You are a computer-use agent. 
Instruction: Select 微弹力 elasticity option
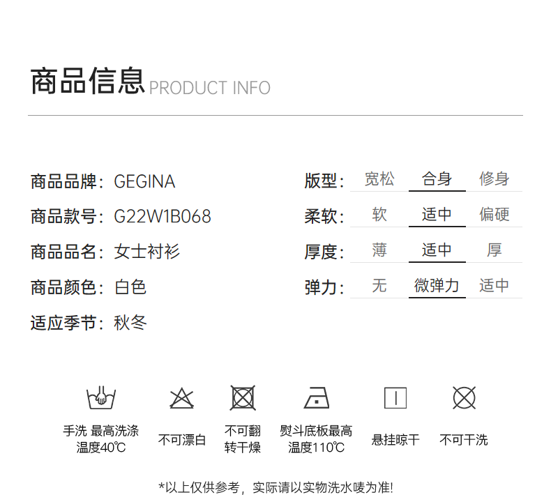pyautogui.click(x=437, y=286)
